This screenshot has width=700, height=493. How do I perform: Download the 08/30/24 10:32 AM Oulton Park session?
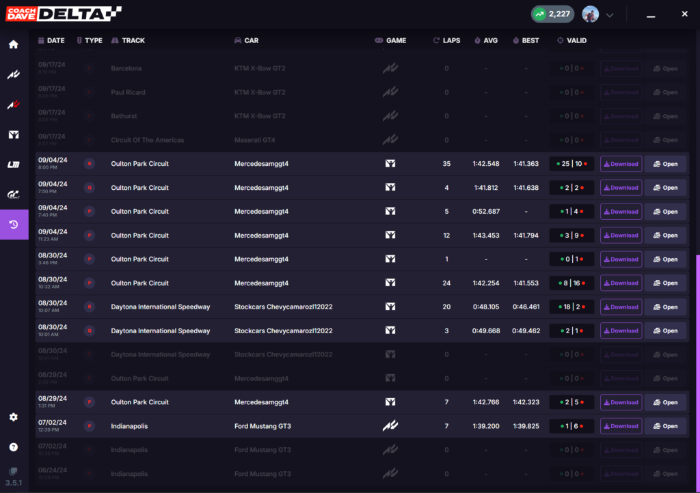point(621,283)
